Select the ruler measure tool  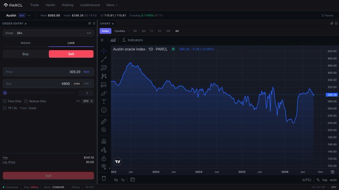(x=104, y=121)
